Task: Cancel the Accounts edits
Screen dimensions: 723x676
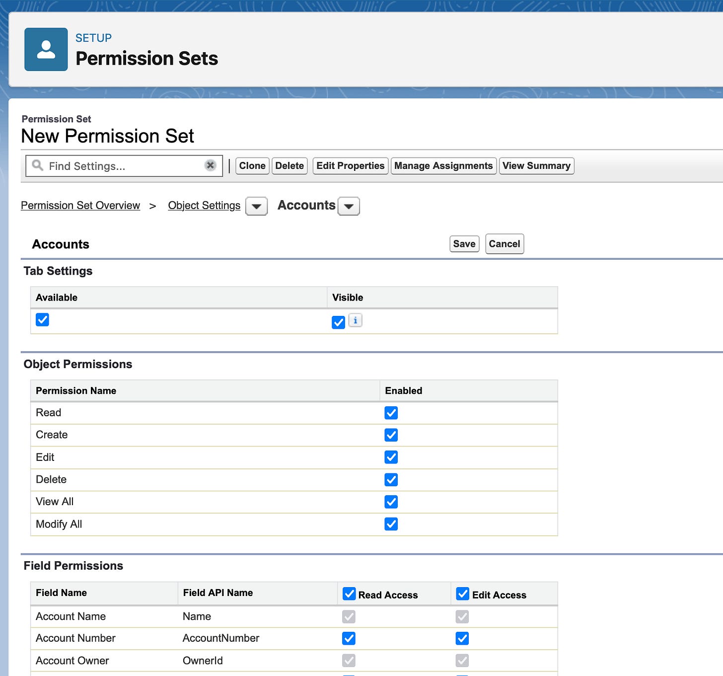Action: point(505,244)
